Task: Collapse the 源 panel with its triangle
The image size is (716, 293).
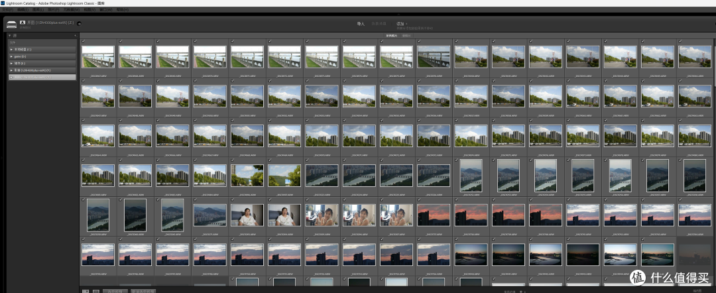Action: click(9, 35)
